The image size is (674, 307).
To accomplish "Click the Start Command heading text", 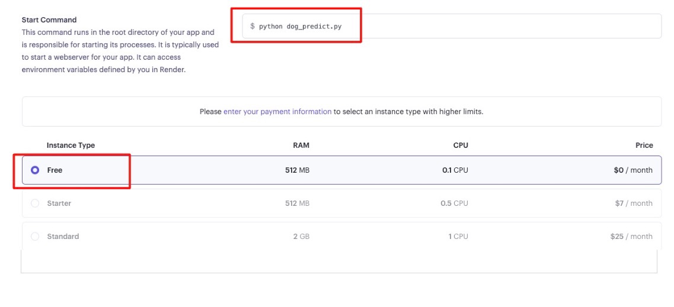I will coord(49,20).
